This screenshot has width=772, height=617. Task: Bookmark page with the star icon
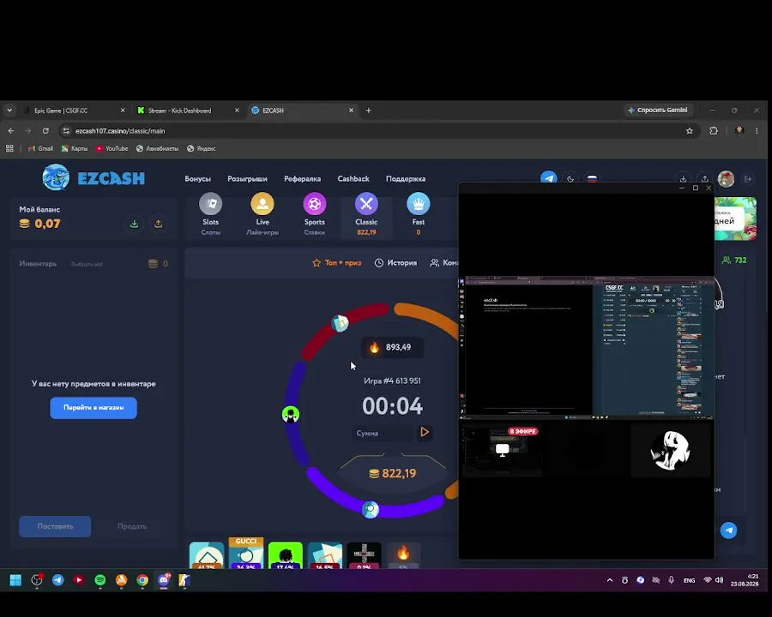click(690, 131)
